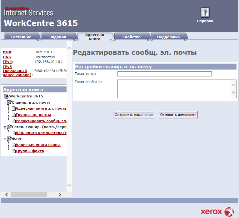
Task: Click the Сетев. сканир. (комп./серв tree label
Action: point(39,127)
